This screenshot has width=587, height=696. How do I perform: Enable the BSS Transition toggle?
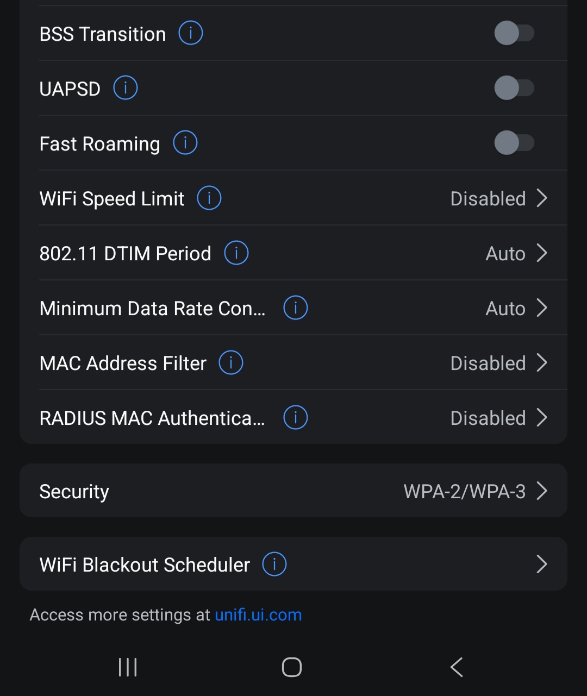(514, 34)
